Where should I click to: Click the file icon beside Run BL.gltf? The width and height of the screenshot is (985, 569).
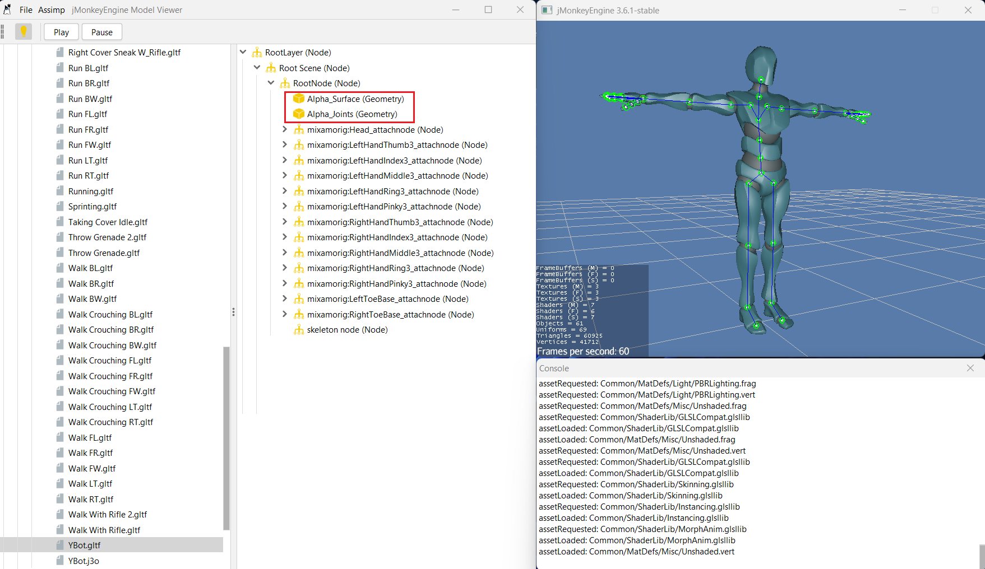tap(60, 68)
